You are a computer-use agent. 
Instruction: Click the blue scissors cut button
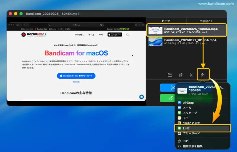point(168,88)
